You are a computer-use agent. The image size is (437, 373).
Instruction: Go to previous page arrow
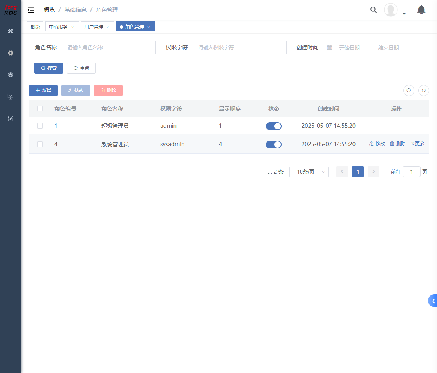(342, 172)
